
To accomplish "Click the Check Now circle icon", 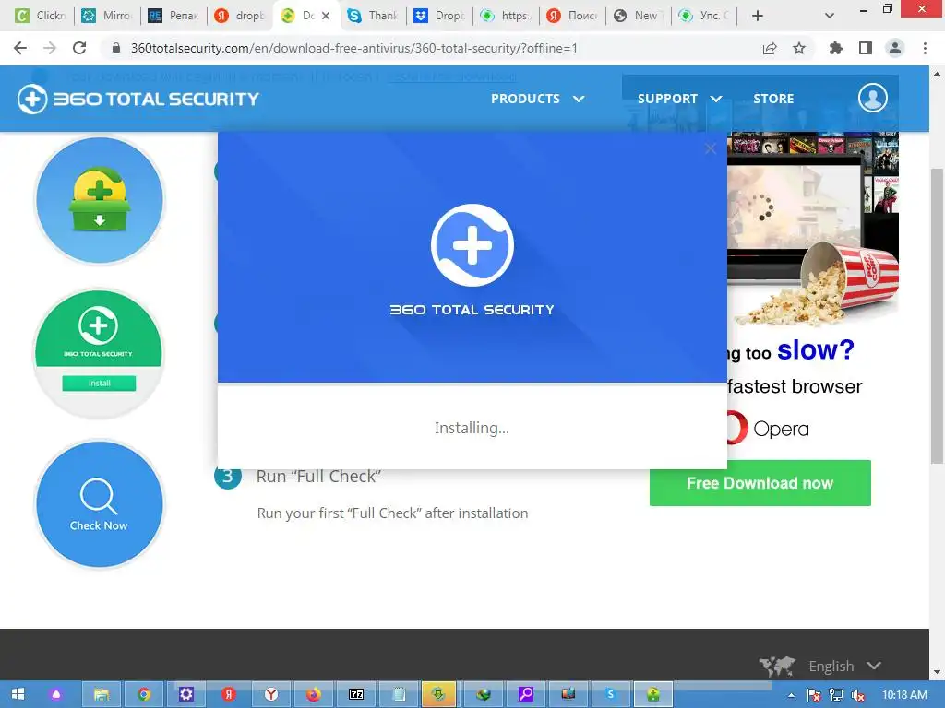I will [x=100, y=504].
